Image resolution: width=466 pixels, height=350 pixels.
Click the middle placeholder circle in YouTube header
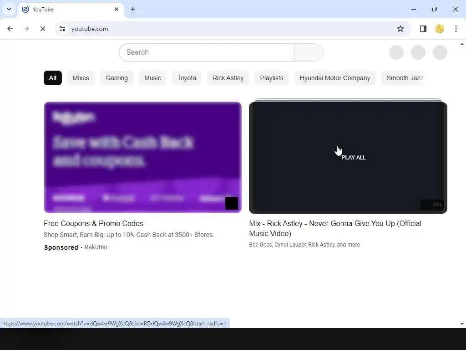pyautogui.click(x=418, y=52)
